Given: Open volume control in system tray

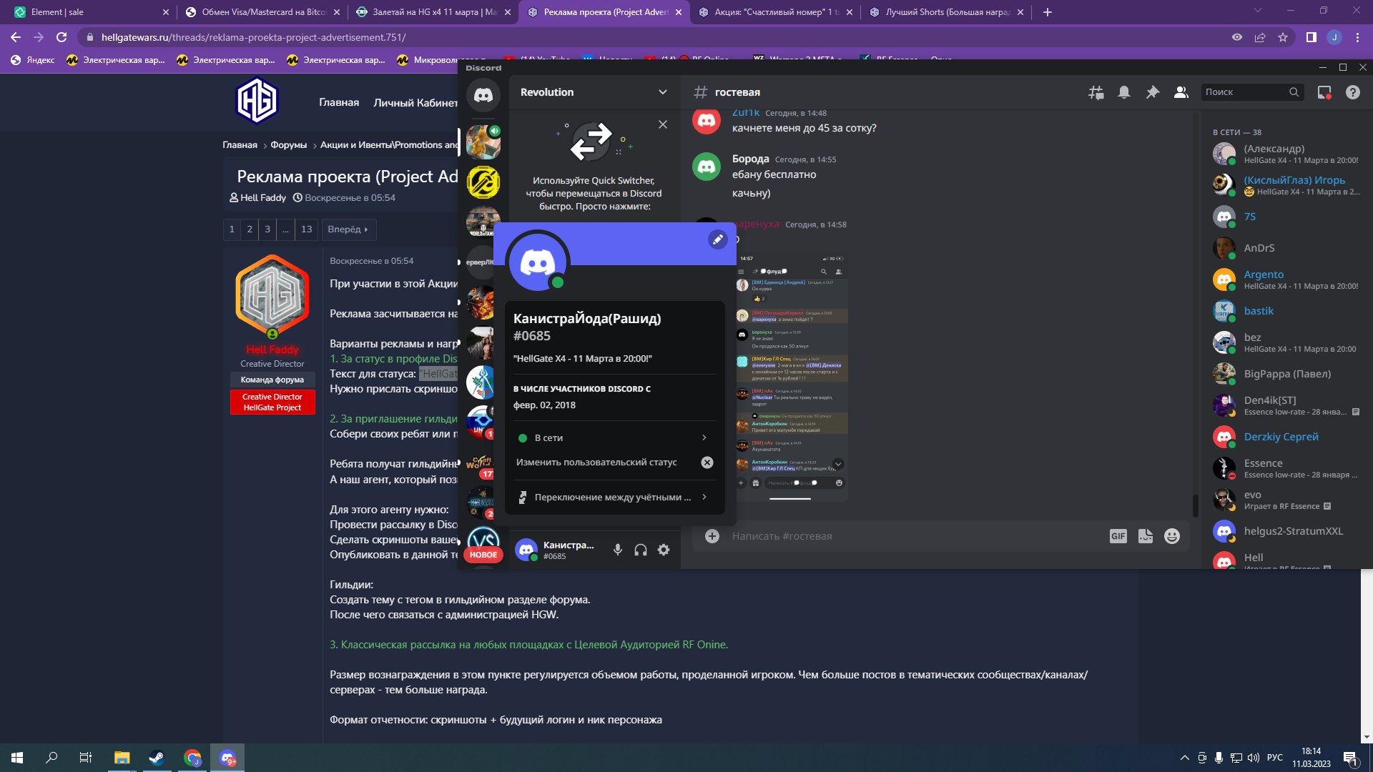Looking at the screenshot, I should click(1253, 758).
